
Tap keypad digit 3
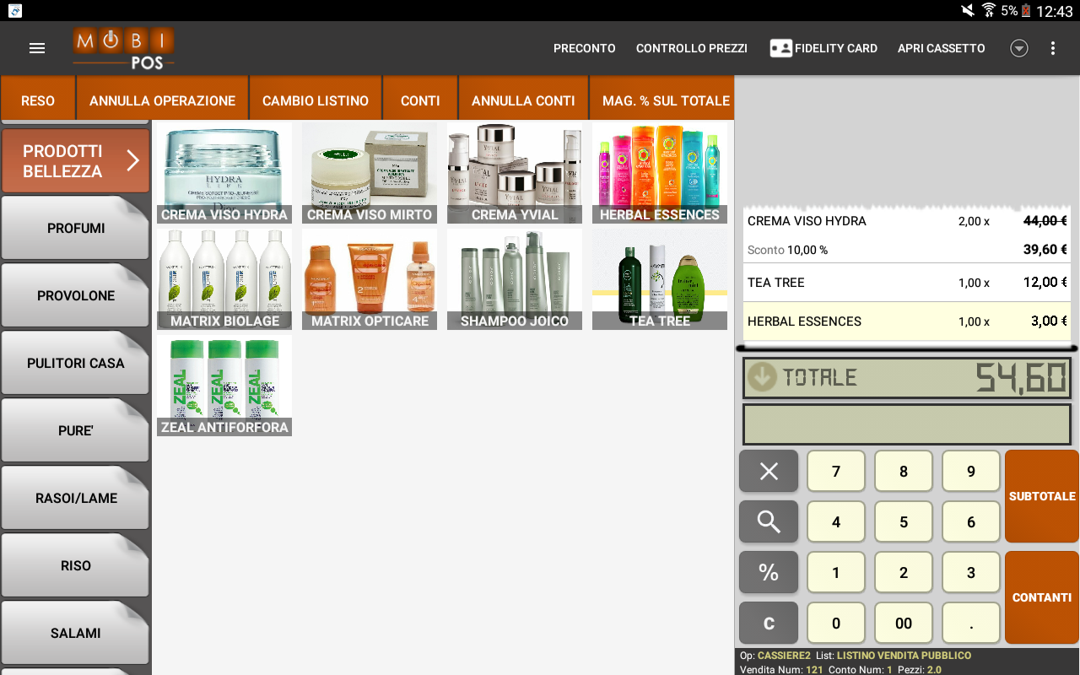(971, 572)
